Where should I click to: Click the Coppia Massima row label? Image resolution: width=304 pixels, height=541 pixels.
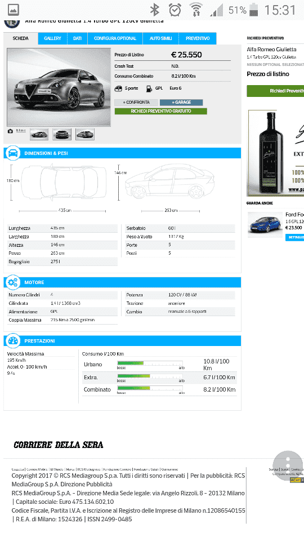pyautogui.click(x=25, y=320)
